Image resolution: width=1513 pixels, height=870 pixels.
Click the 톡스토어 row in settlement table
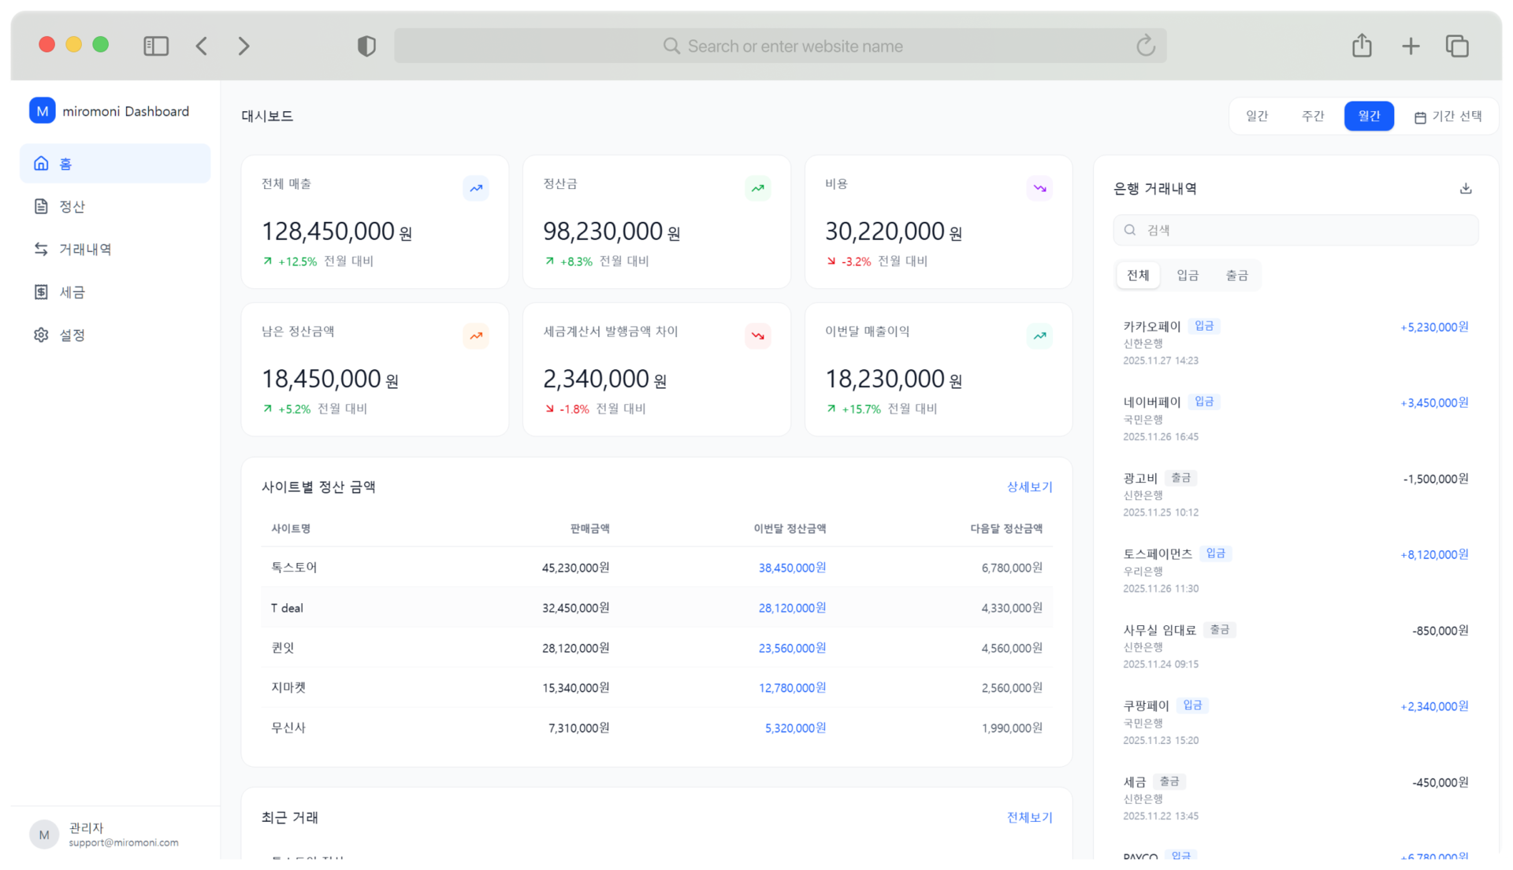(656, 568)
